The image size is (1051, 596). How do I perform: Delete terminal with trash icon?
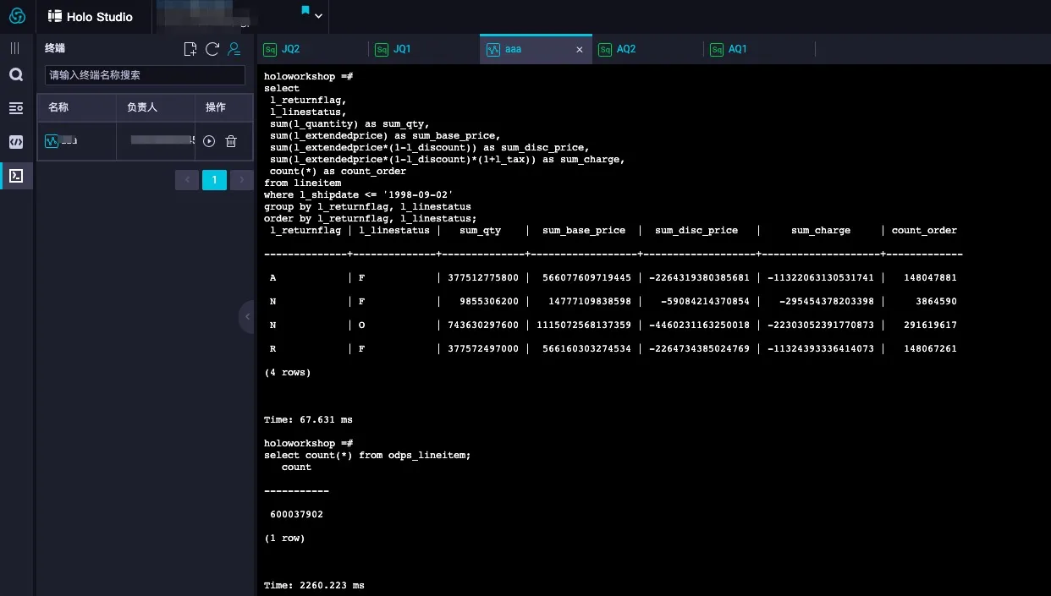click(x=231, y=141)
